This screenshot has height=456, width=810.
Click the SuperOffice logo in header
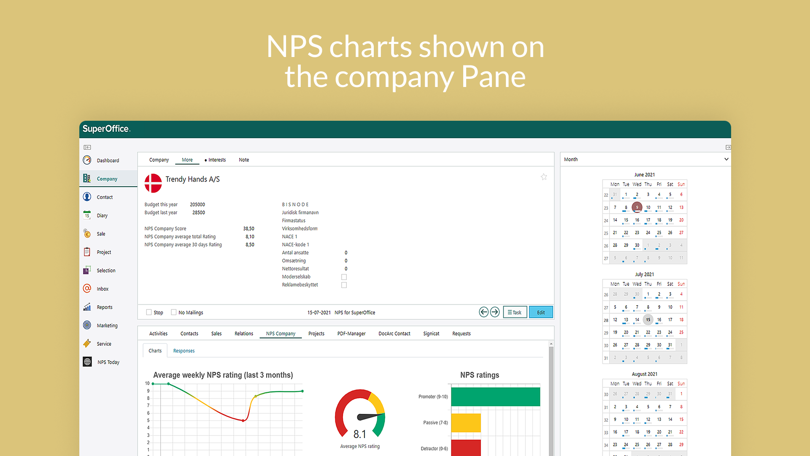pyautogui.click(x=106, y=129)
